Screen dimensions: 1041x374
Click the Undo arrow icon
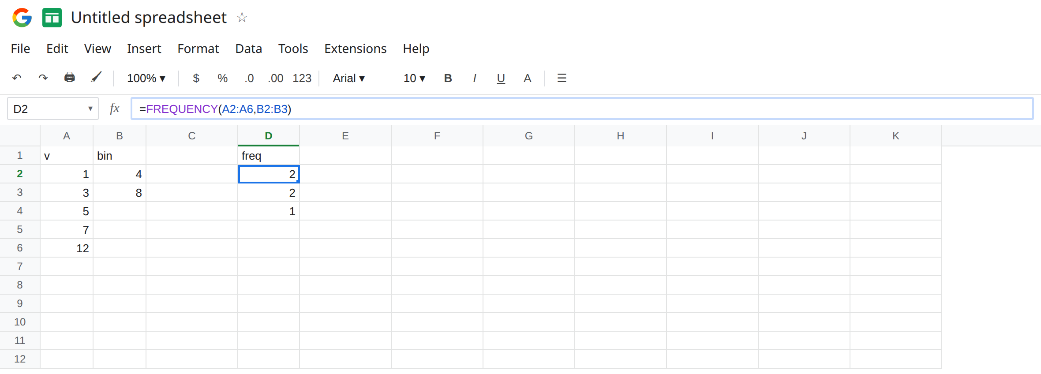coord(17,78)
